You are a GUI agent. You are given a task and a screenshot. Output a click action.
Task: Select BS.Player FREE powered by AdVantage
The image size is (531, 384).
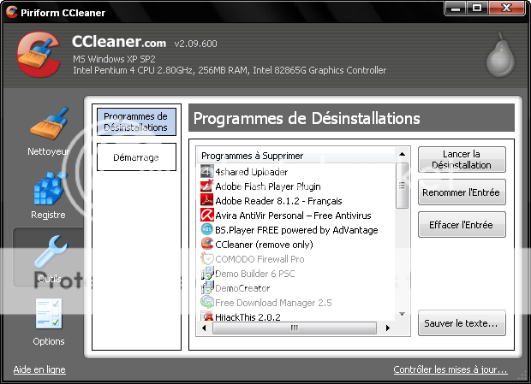click(296, 230)
